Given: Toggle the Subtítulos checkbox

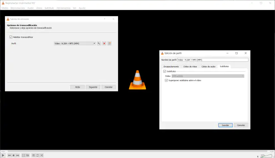Looking at the screenshot, I should tap(164, 71).
